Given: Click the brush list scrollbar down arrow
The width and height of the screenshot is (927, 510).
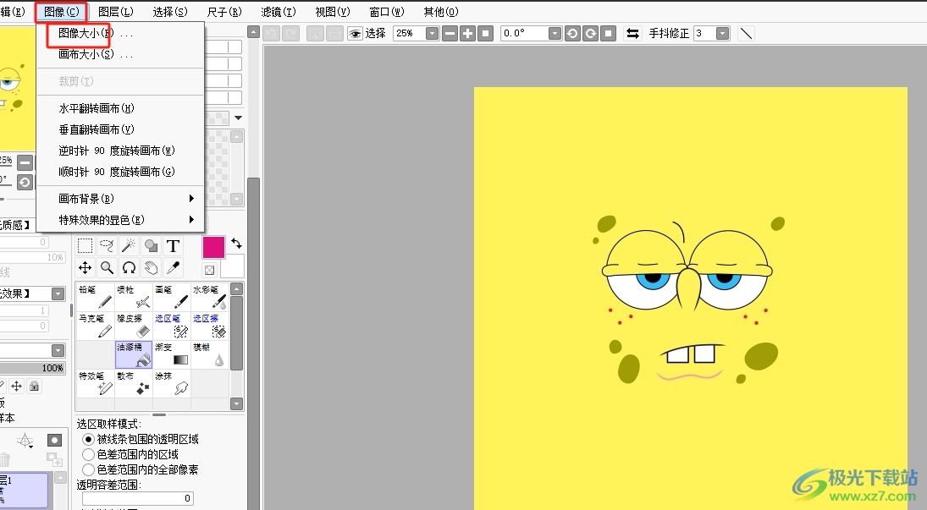Looking at the screenshot, I should point(236,404).
